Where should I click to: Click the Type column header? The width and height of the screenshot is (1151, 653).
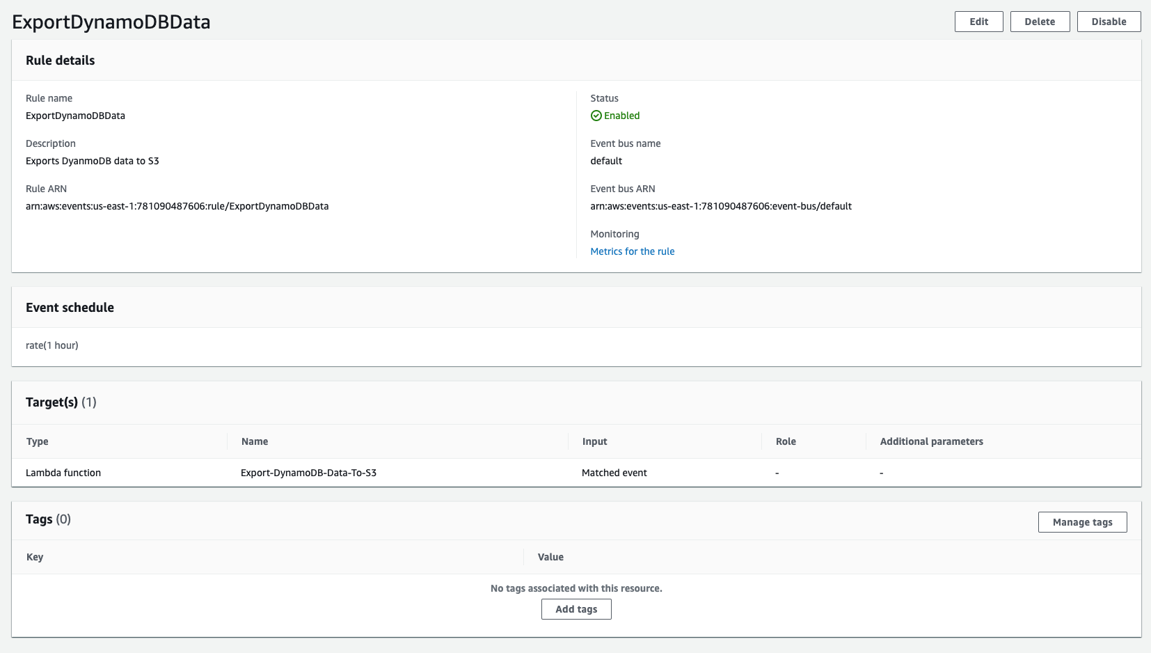pos(37,441)
